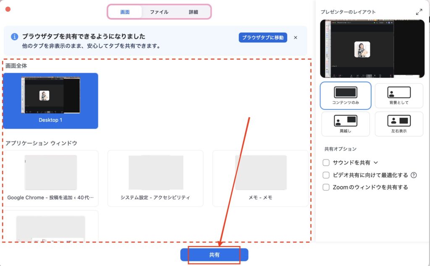Choose the 背景として presenter layout
The height and width of the screenshot is (266, 430).
[399, 92]
